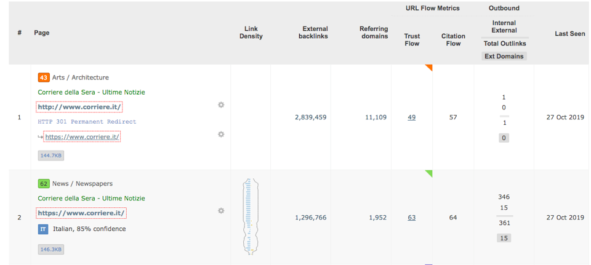
Task: Open gear menu beside http://www.corriere.it/ URL
Action: pos(221,105)
